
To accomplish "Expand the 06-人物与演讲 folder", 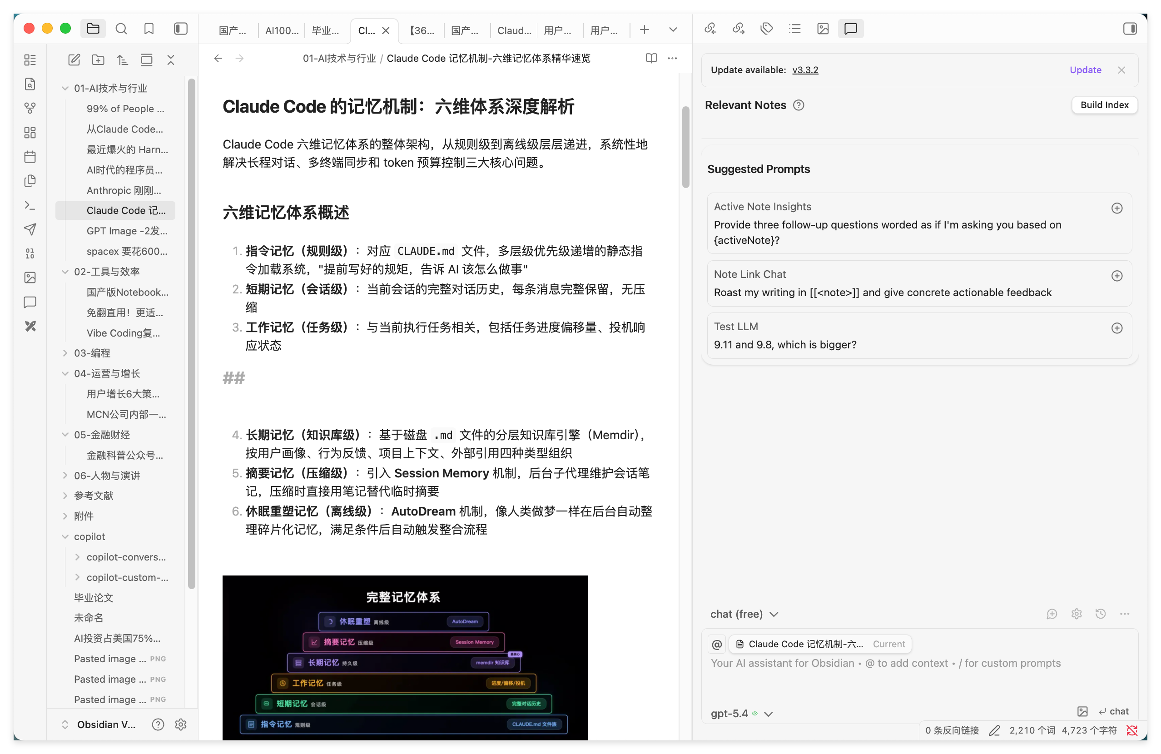I will tap(65, 476).
